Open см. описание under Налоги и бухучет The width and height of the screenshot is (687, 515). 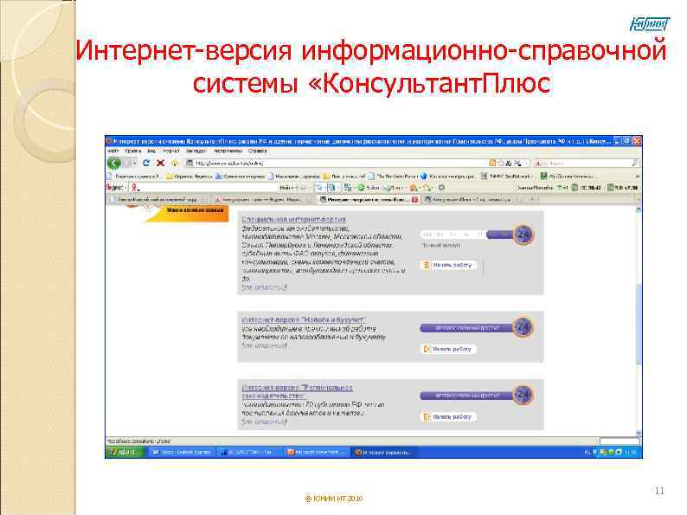click(264, 345)
